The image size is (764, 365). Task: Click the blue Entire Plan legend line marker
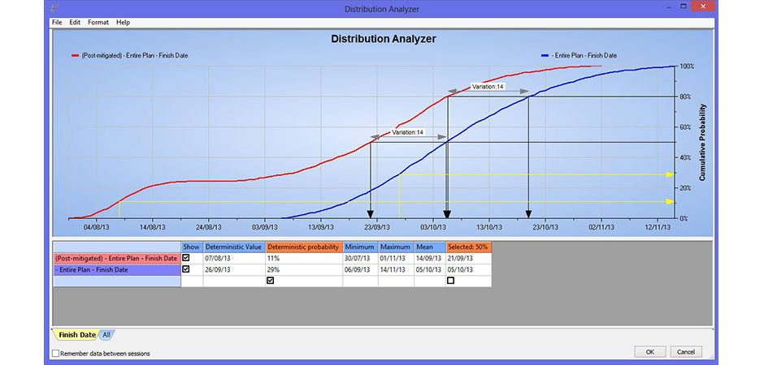[544, 56]
